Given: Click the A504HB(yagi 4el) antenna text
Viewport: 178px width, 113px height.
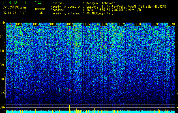Looking at the screenshot, I should 100,13.
